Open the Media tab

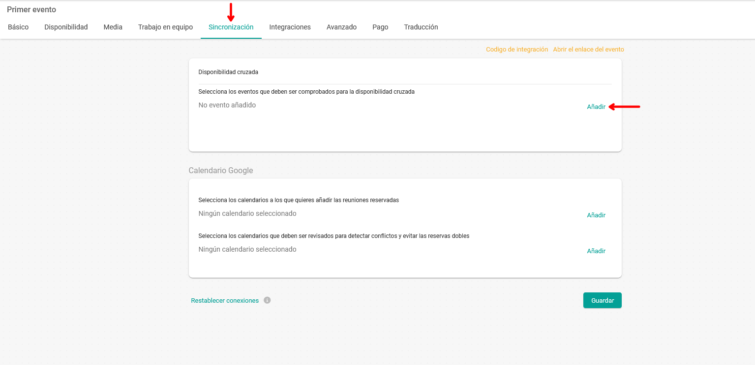pyautogui.click(x=113, y=27)
